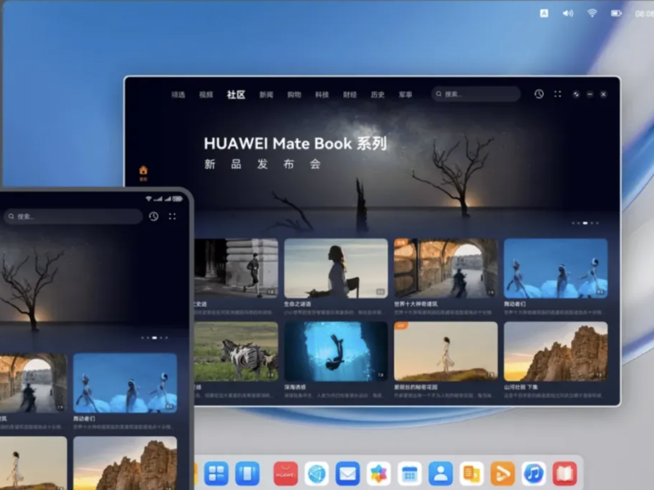Open the red Books icon in the dock
654x490 pixels.
coord(565,474)
